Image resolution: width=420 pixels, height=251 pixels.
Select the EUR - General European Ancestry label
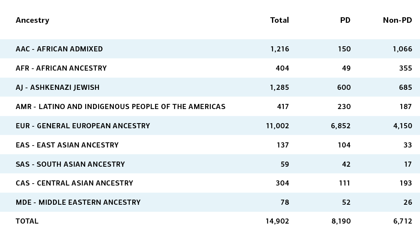[83, 126]
